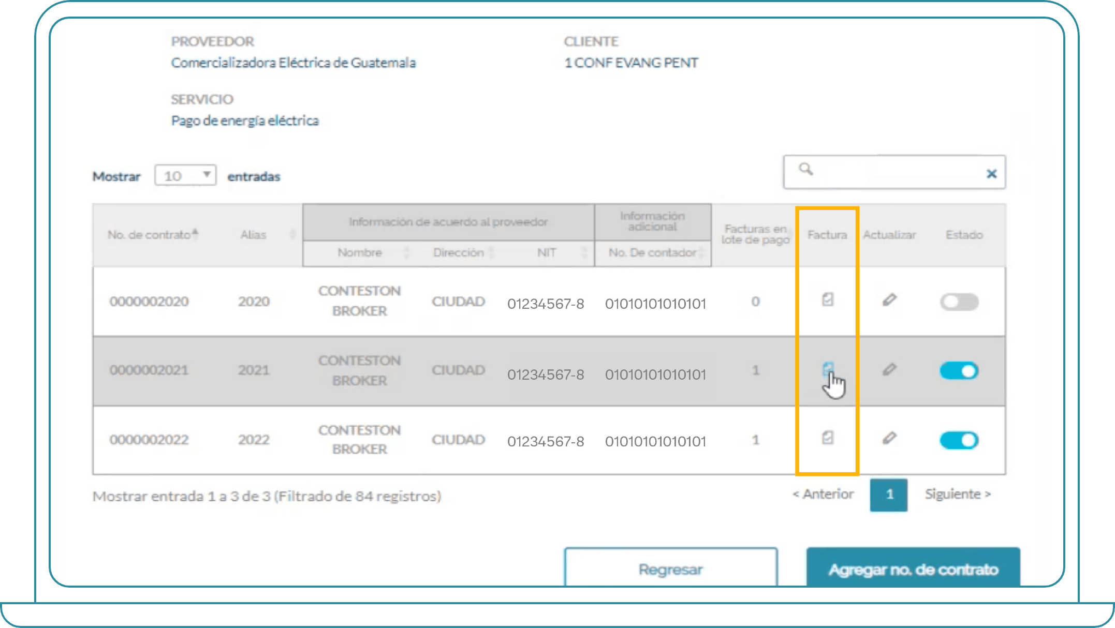Open the Mostrar entries count dropdown
The image size is (1115, 628).
[185, 176]
